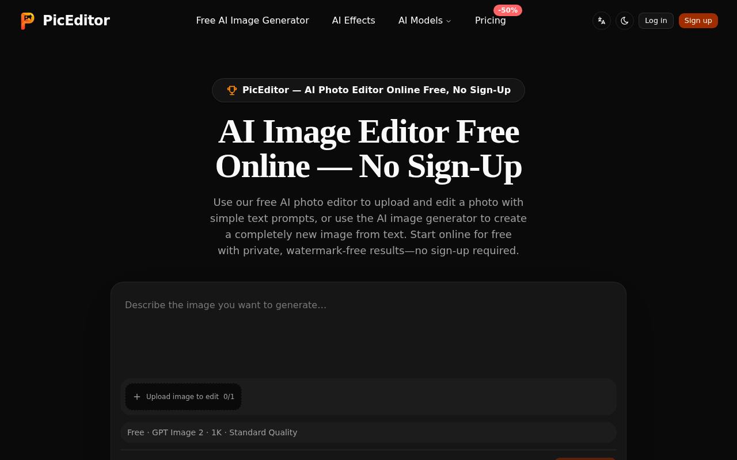
Task: Click the Log in button
Action: 656,21
